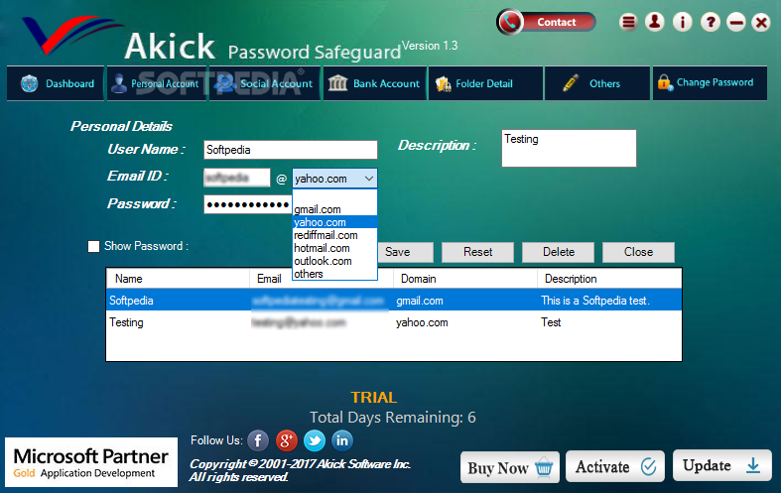Image resolution: width=781 pixels, height=493 pixels.
Task: Click the Description text box
Action: pyautogui.click(x=569, y=149)
